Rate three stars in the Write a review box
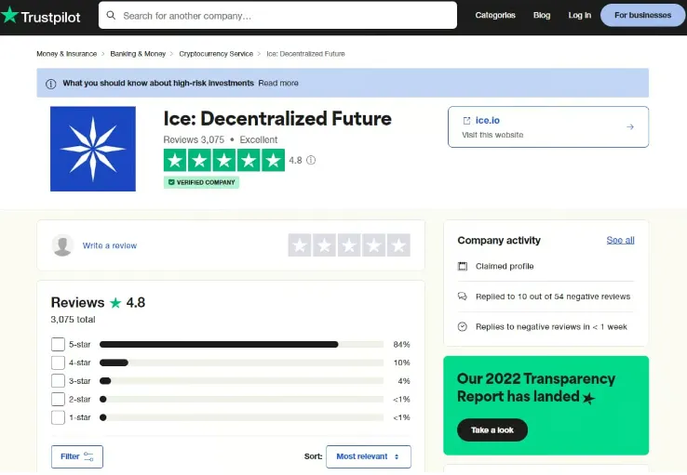The image size is (687, 475). point(349,245)
